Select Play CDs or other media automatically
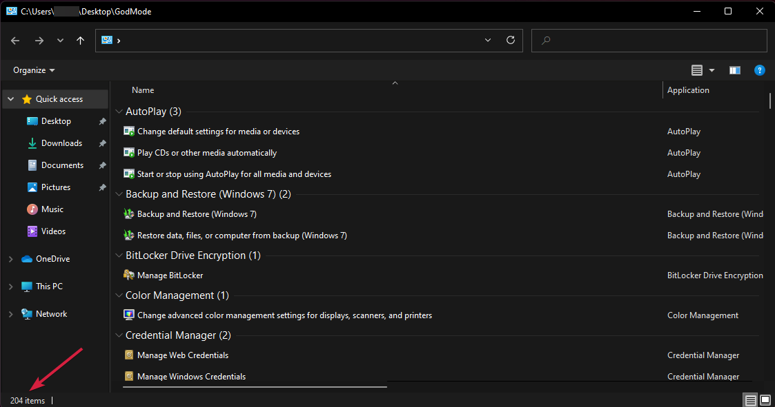This screenshot has width=775, height=407. coord(207,153)
